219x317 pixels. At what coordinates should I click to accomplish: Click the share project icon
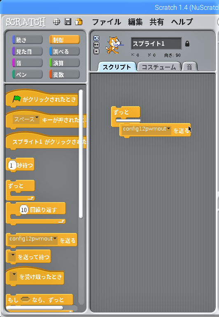[x=79, y=22]
